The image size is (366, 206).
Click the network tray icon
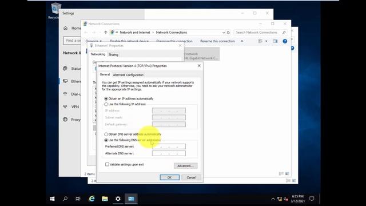point(280,199)
